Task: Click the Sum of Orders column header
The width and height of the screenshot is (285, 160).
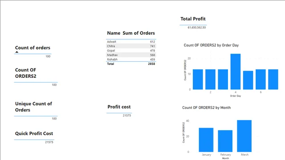Action: 138,33
